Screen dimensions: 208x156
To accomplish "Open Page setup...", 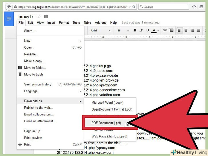I will pyautogui.click(x=50, y=131).
